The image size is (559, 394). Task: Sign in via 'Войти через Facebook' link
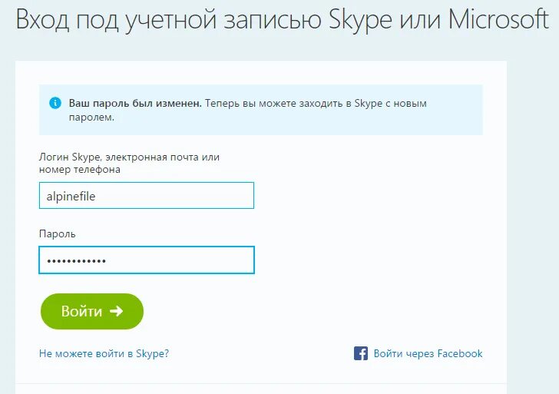click(x=428, y=353)
